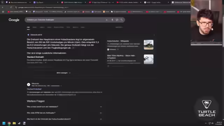
Task: Click the taskbar clock and date
Action: tap(219, 123)
